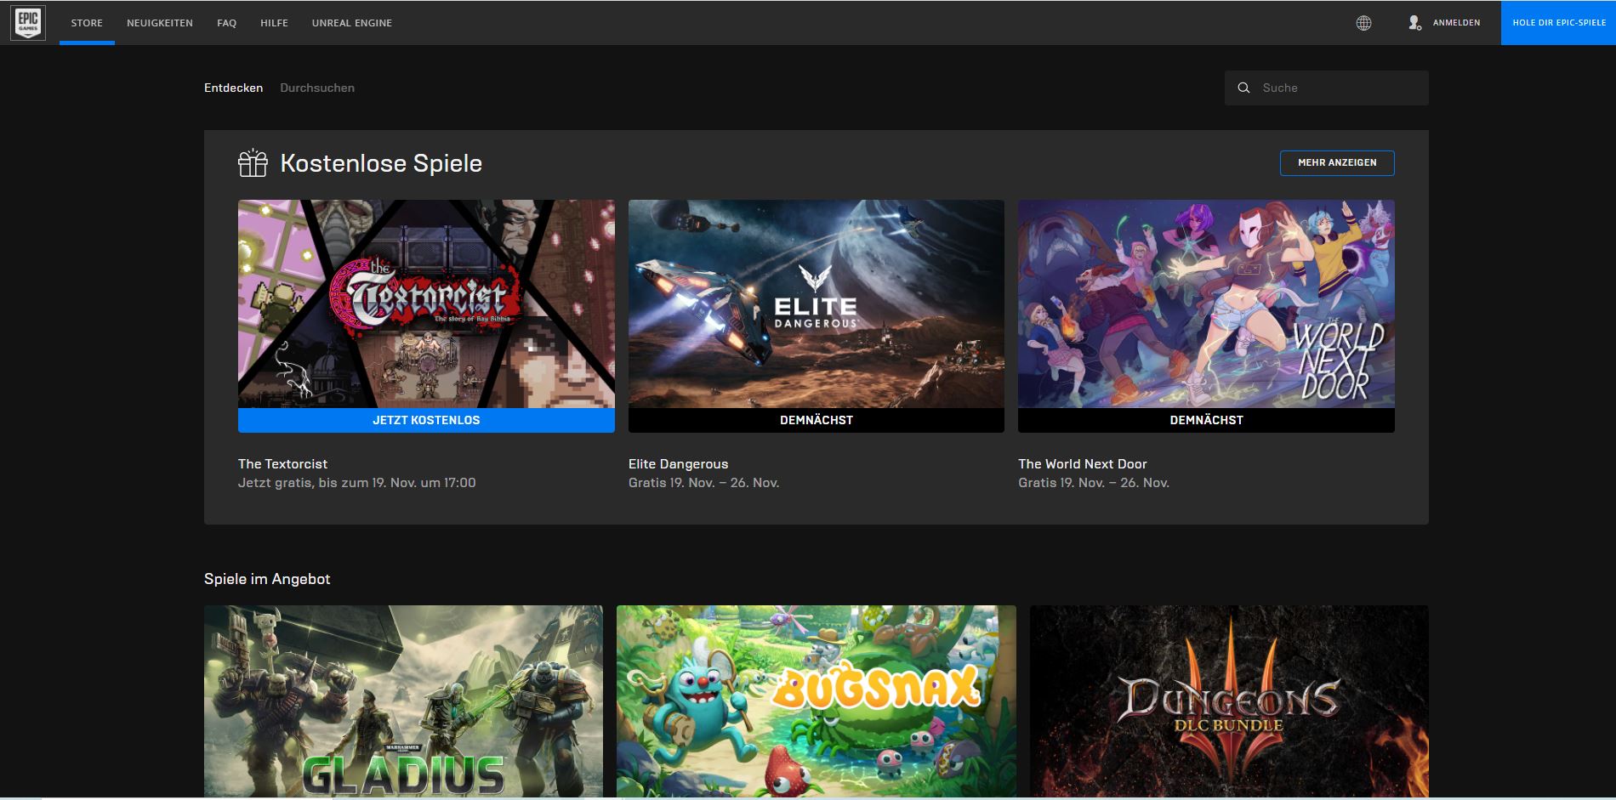The image size is (1616, 800).
Task: Open the FAQ menu item
Action: pos(227,23)
